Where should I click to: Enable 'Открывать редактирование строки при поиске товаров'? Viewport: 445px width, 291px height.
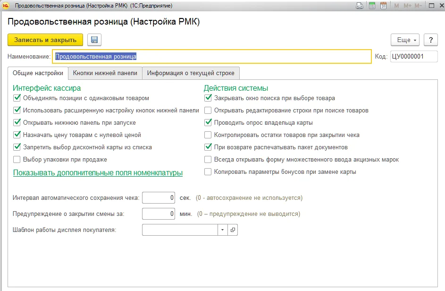tap(208, 110)
